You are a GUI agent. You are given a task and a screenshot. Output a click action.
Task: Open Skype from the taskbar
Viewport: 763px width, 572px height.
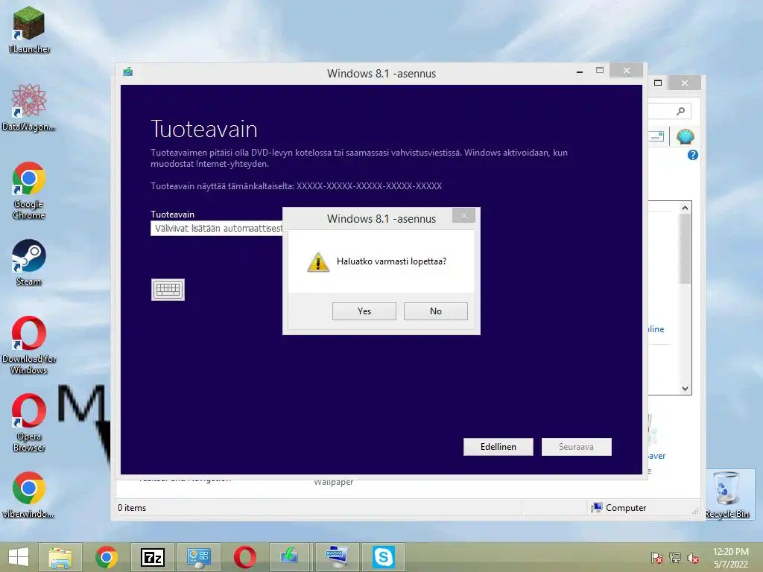383,557
